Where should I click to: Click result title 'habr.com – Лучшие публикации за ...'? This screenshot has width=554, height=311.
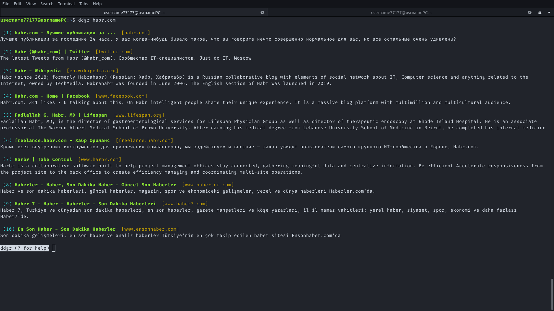65,33
